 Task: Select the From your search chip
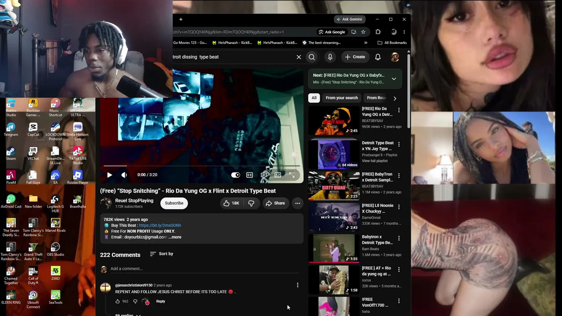(342, 98)
